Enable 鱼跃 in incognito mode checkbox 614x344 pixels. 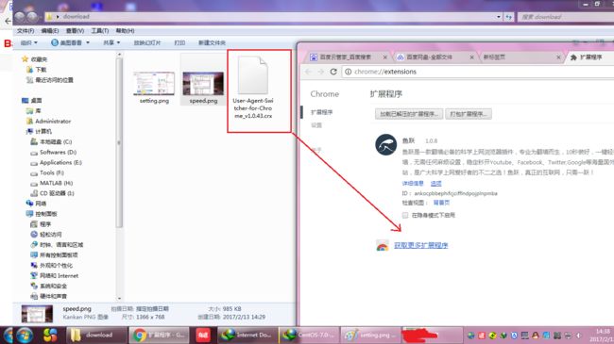405,215
